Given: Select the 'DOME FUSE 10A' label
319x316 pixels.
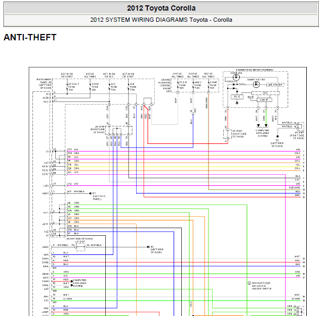Looking at the screenshot, I should click(x=213, y=85).
